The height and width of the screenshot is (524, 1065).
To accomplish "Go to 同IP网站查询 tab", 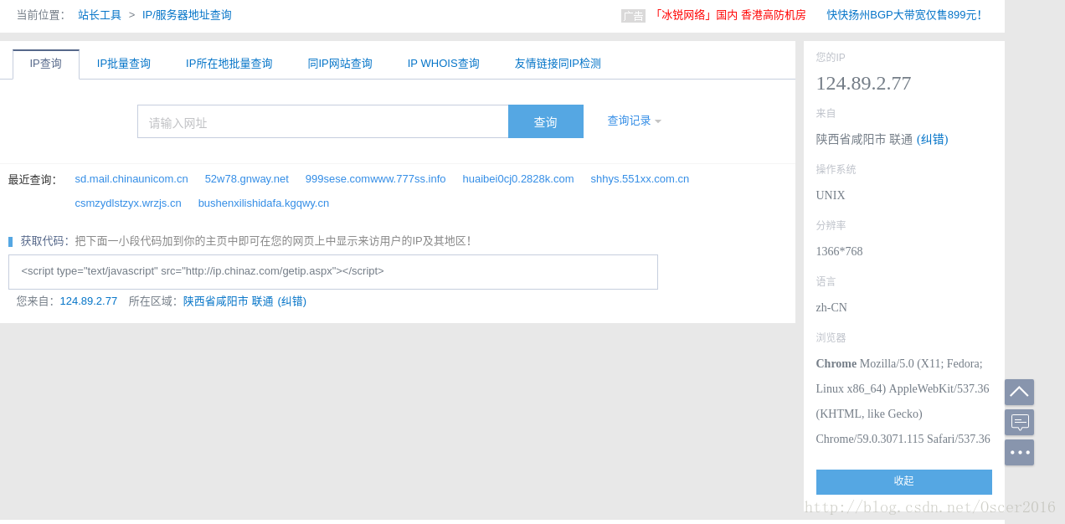I will [340, 64].
